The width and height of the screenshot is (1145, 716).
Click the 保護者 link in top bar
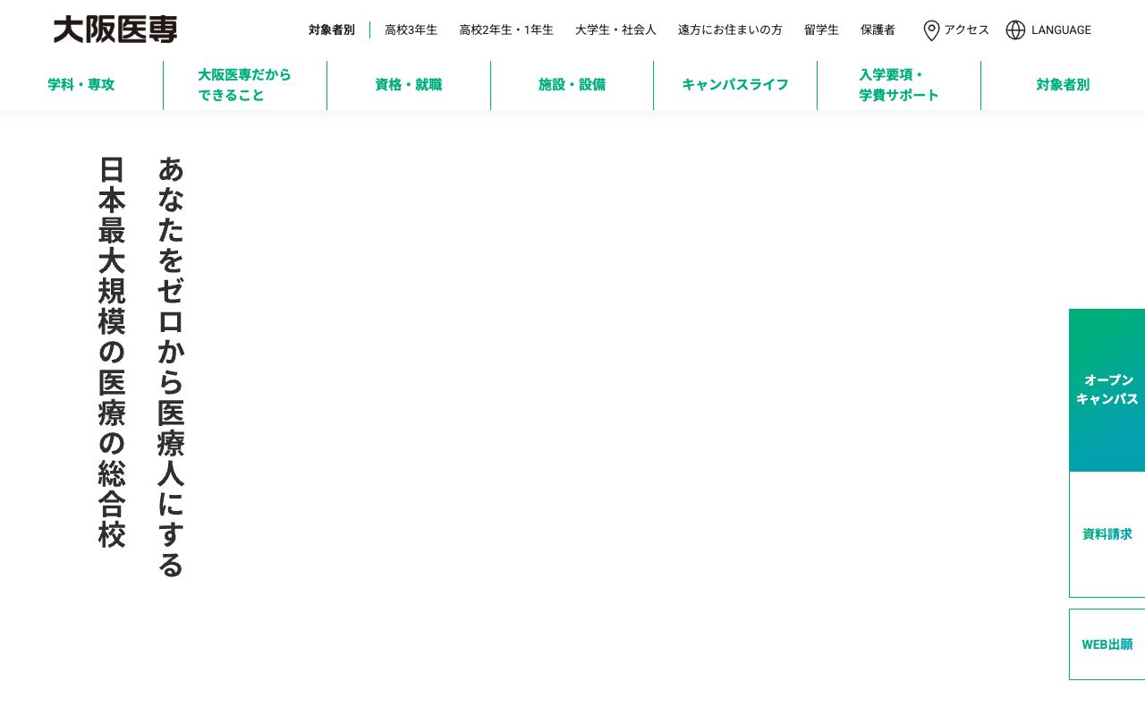click(878, 30)
